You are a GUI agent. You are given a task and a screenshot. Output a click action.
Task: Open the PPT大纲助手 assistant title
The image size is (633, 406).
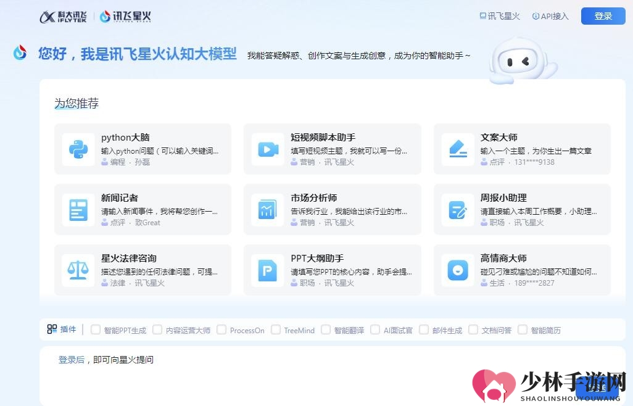pos(317,259)
